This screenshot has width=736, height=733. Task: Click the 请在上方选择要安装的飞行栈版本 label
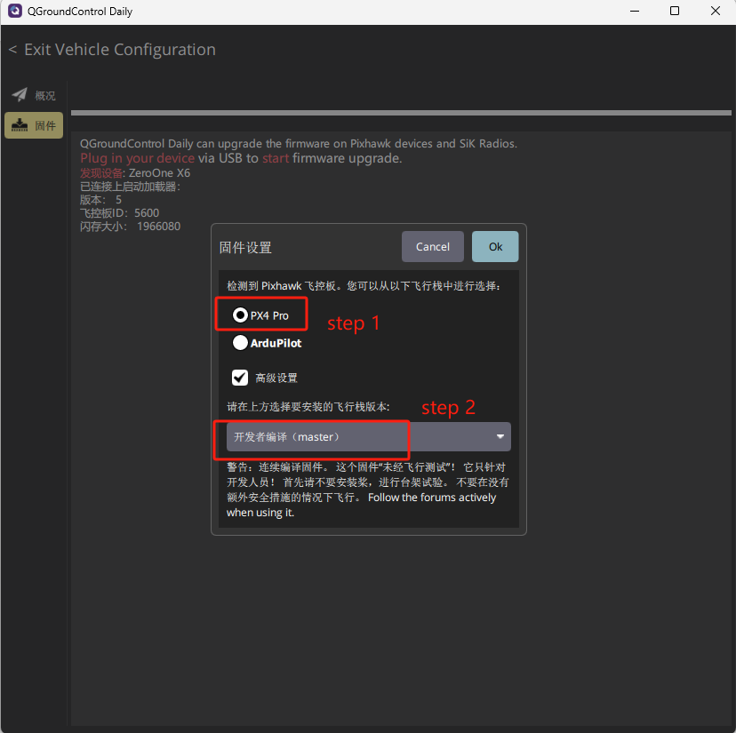[308, 406]
